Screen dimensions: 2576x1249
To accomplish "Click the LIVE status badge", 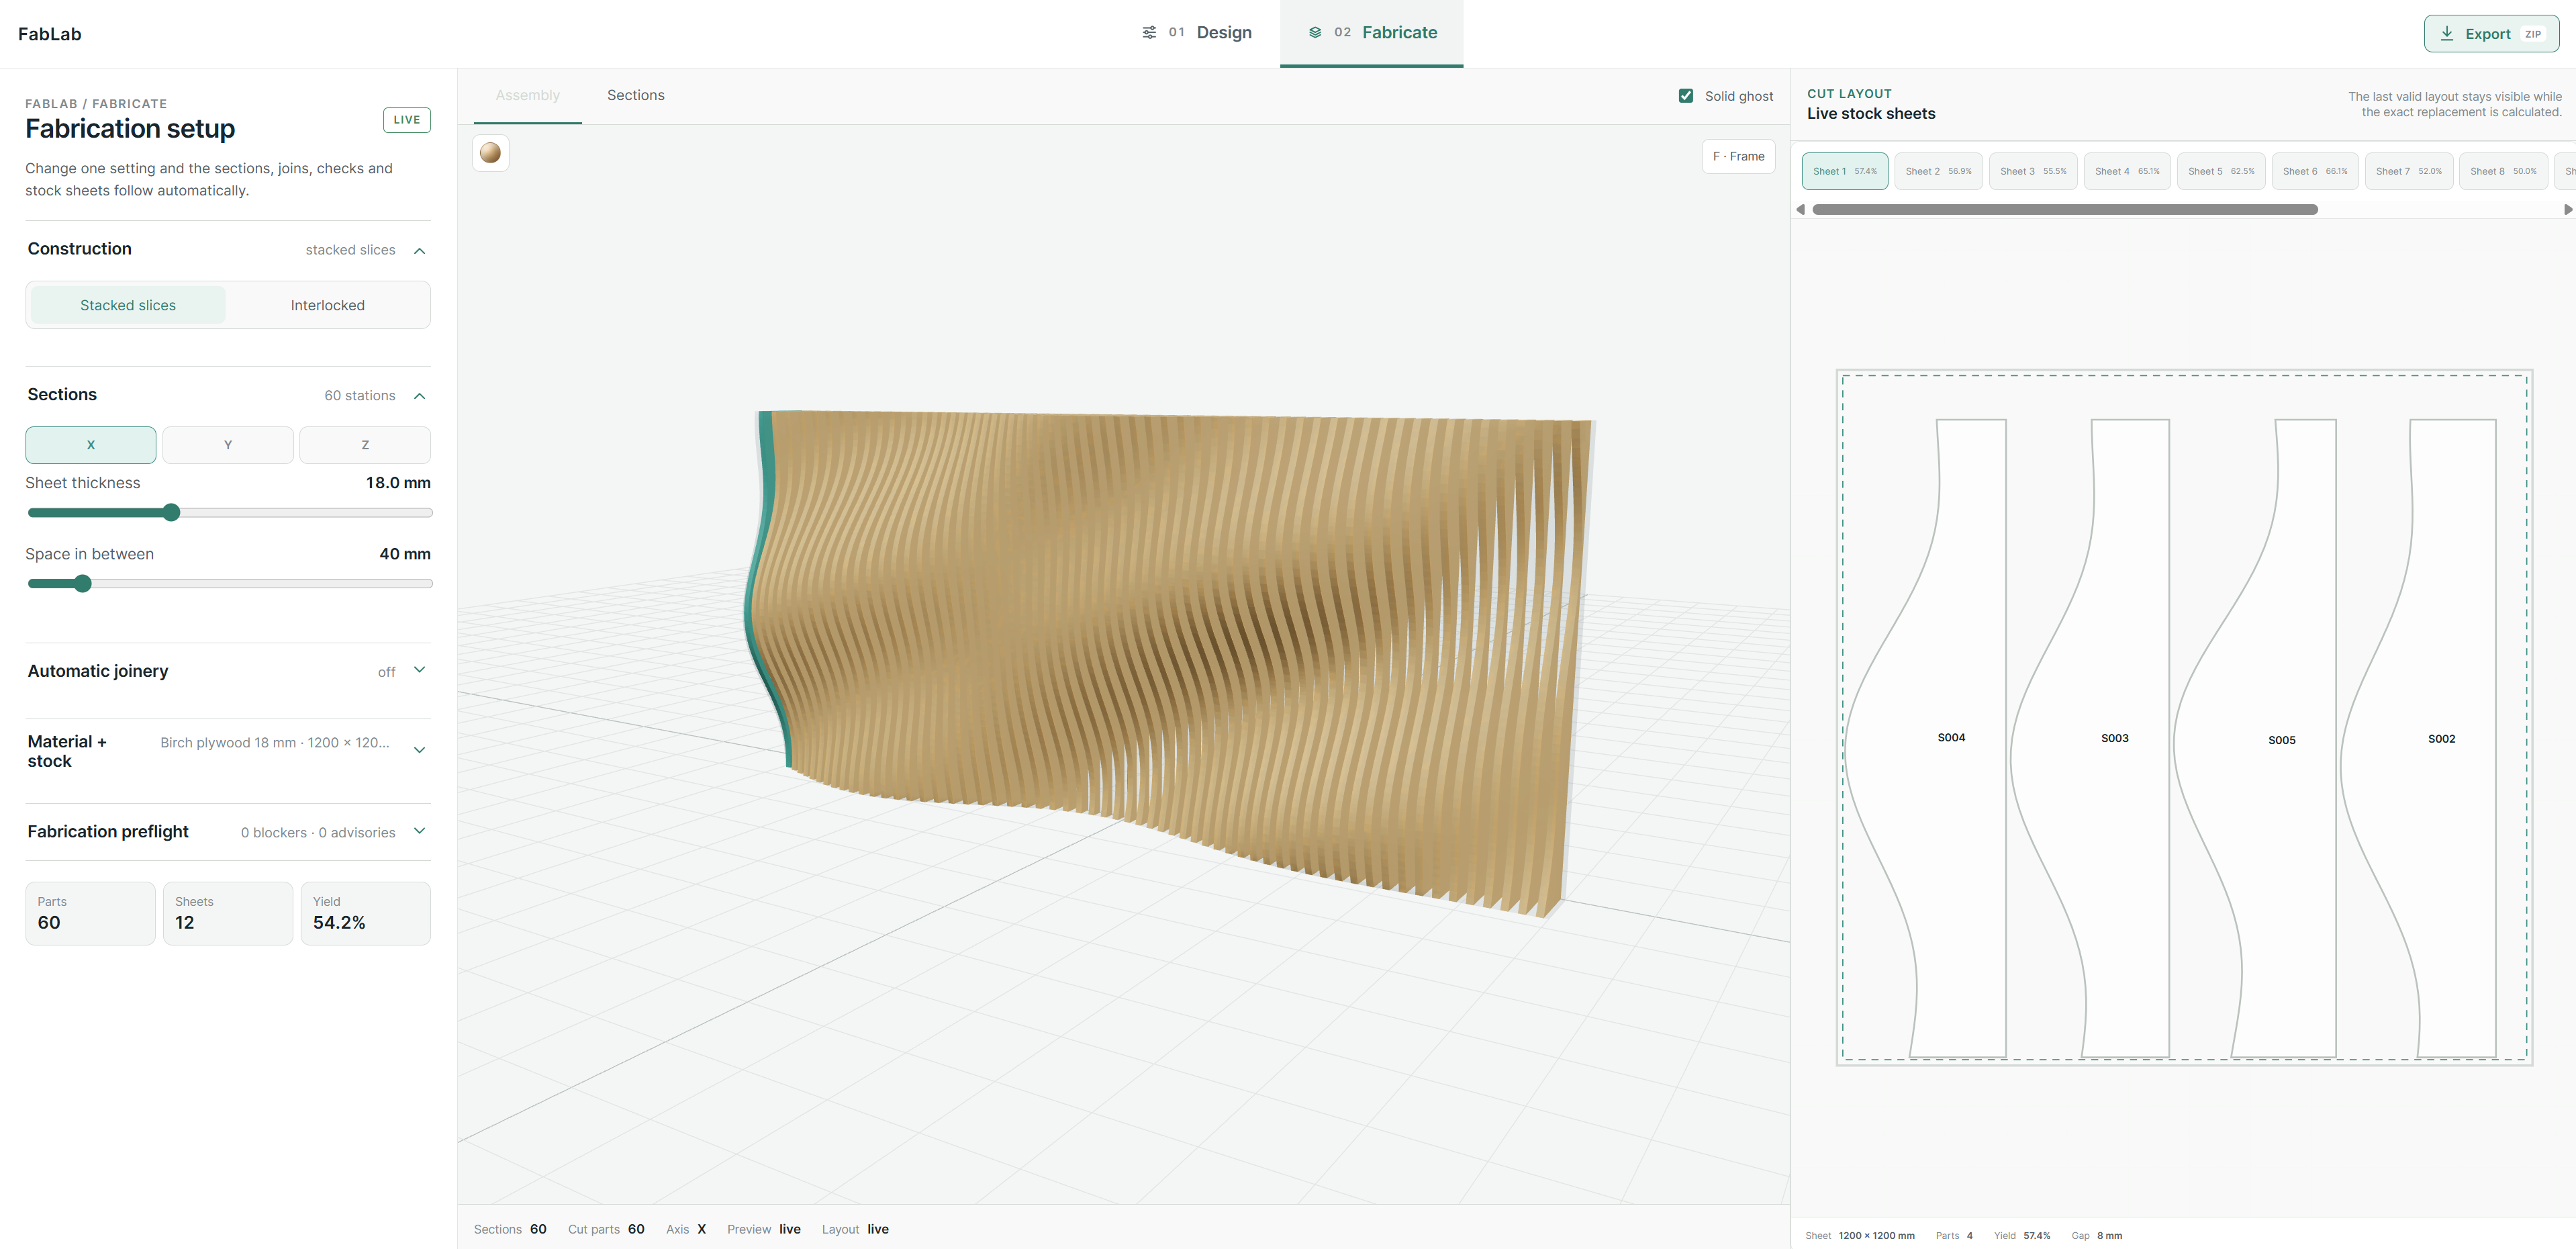I will pos(407,120).
